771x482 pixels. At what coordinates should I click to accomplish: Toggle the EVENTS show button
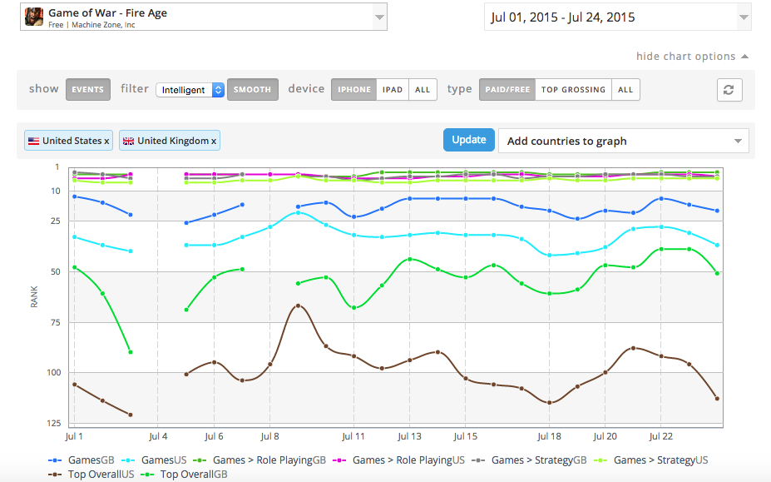point(88,90)
